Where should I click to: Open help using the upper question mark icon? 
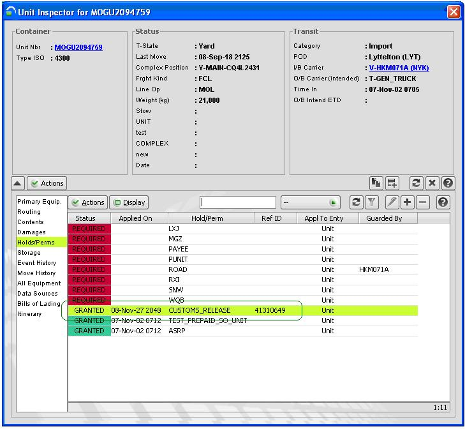[448, 183]
